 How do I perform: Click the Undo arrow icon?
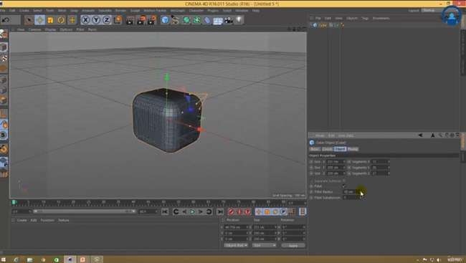(x=6, y=20)
